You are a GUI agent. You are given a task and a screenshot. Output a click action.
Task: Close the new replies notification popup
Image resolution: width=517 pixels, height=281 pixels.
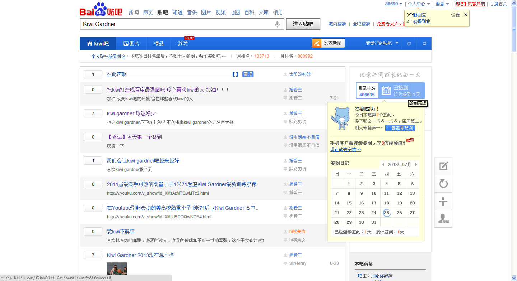click(466, 15)
